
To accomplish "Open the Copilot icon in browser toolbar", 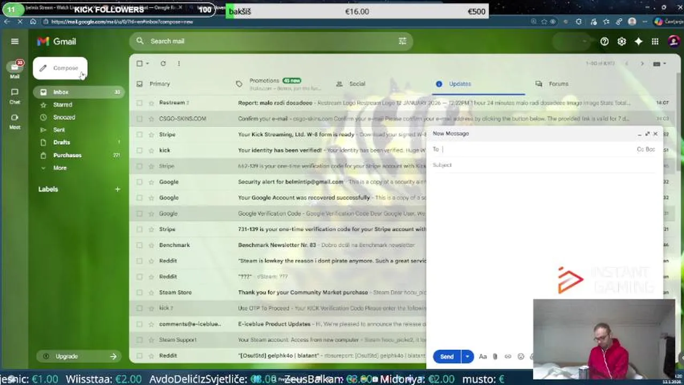I will 658,21.
